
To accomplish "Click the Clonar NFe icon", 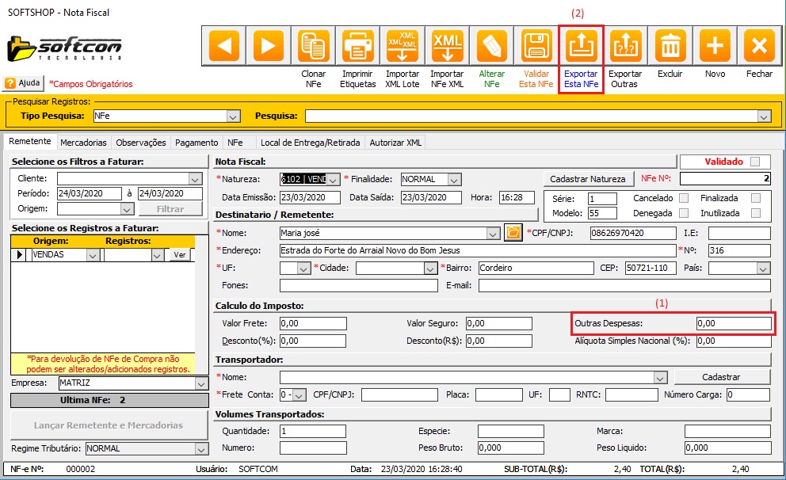I will pos(314,46).
